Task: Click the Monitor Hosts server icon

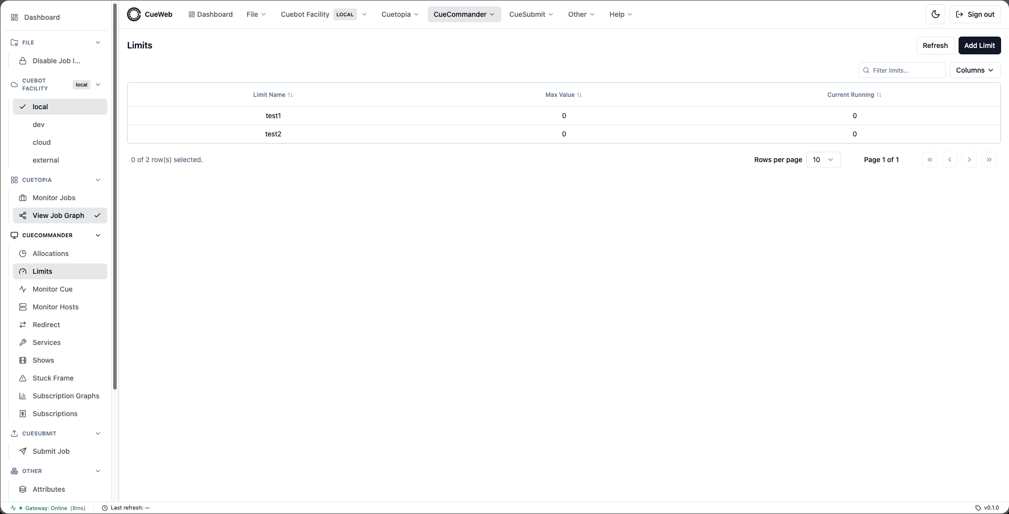Action: point(23,307)
